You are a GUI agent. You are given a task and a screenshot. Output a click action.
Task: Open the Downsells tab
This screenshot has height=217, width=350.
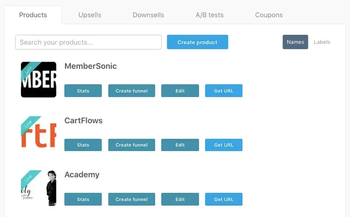tap(148, 15)
